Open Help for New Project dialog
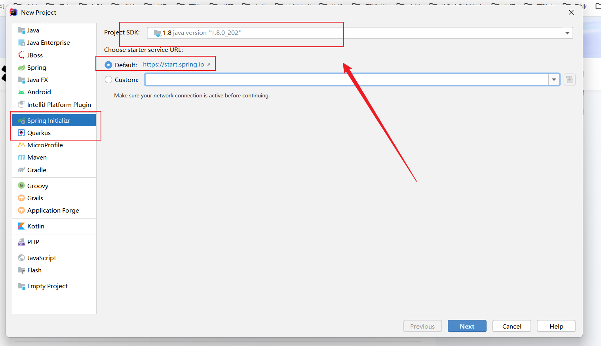601x346 pixels. tap(556, 326)
